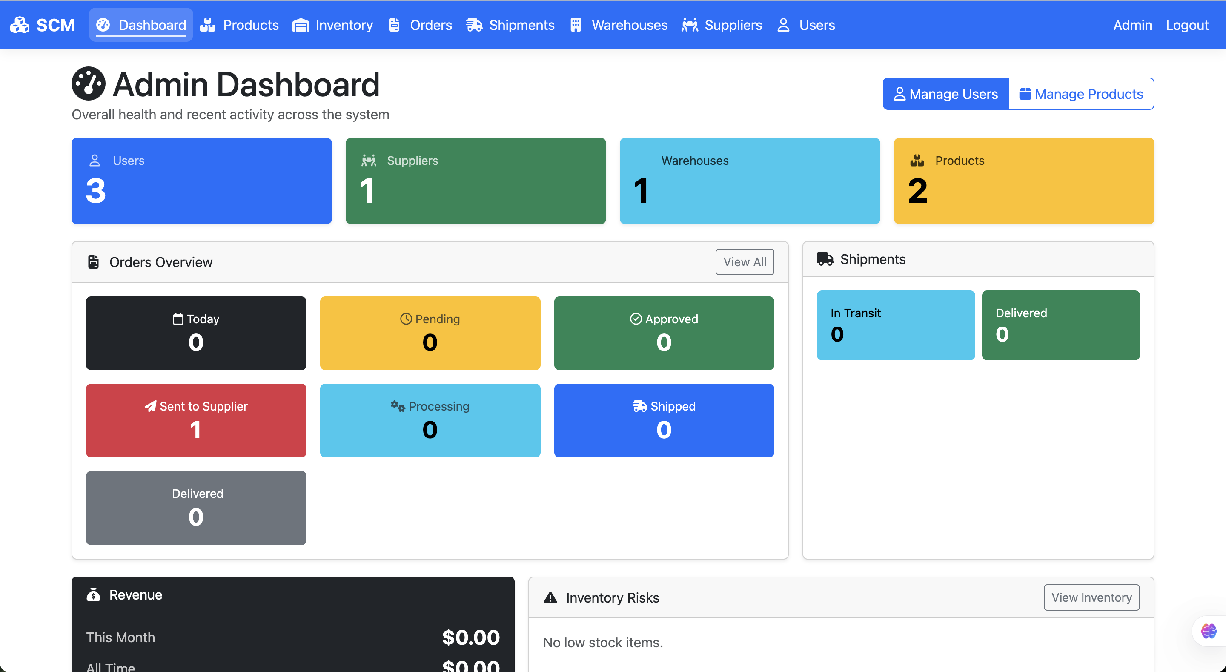Click the SCM cubes logo icon
This screenshot has height=672, width=1226.
click(20, 25)
